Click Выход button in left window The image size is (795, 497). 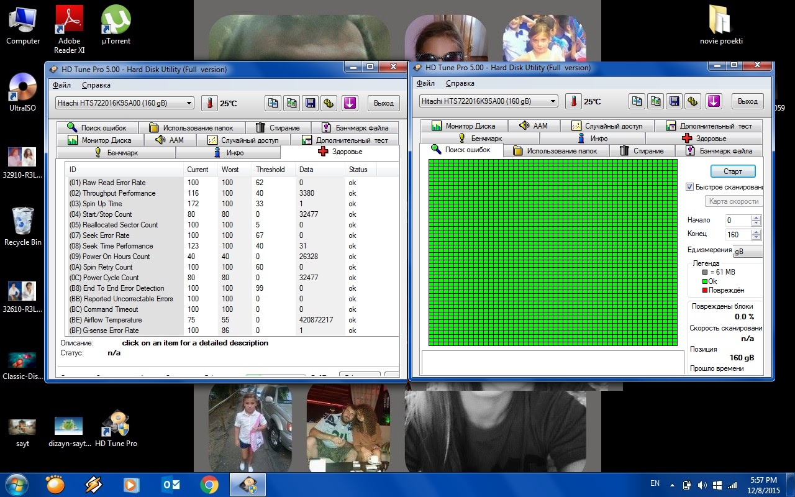(x=384, y=103)
